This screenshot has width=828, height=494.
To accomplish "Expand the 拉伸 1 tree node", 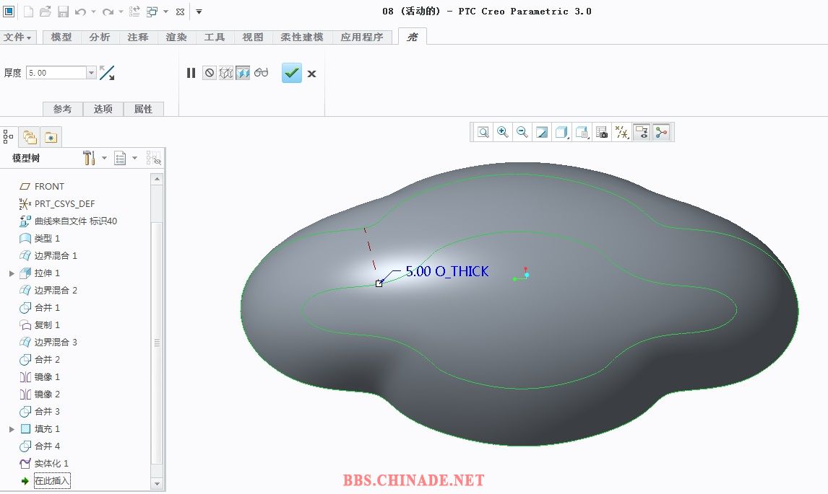I will [12, 273].
